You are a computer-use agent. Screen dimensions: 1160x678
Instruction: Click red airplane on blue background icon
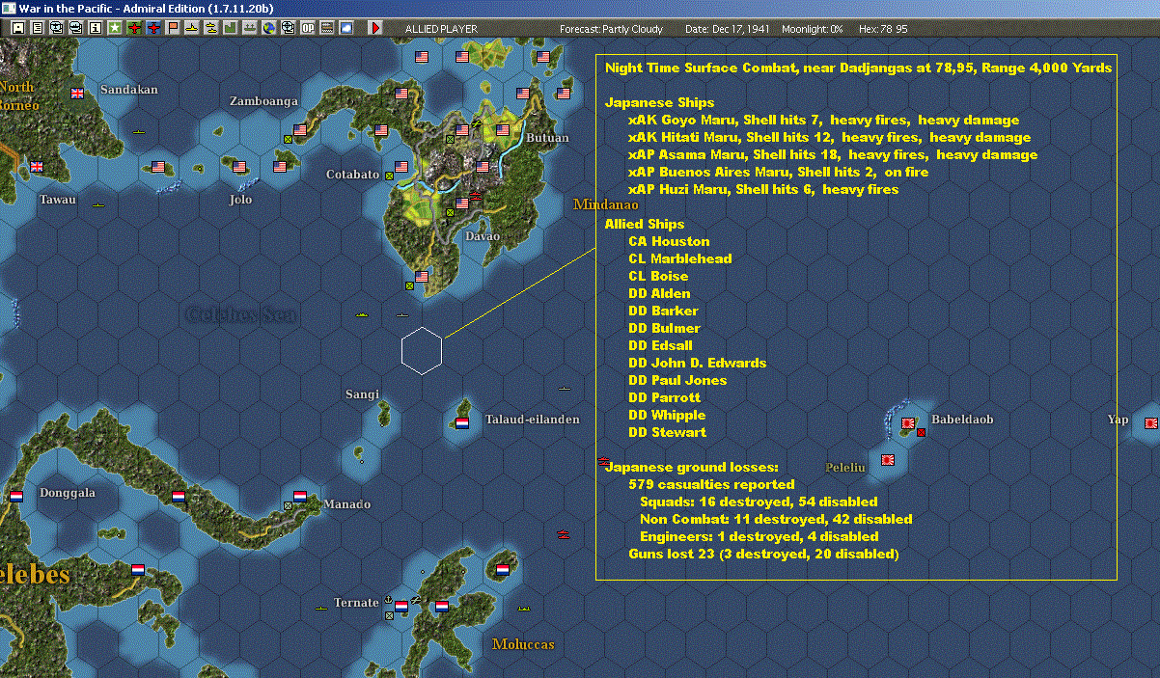153,28
